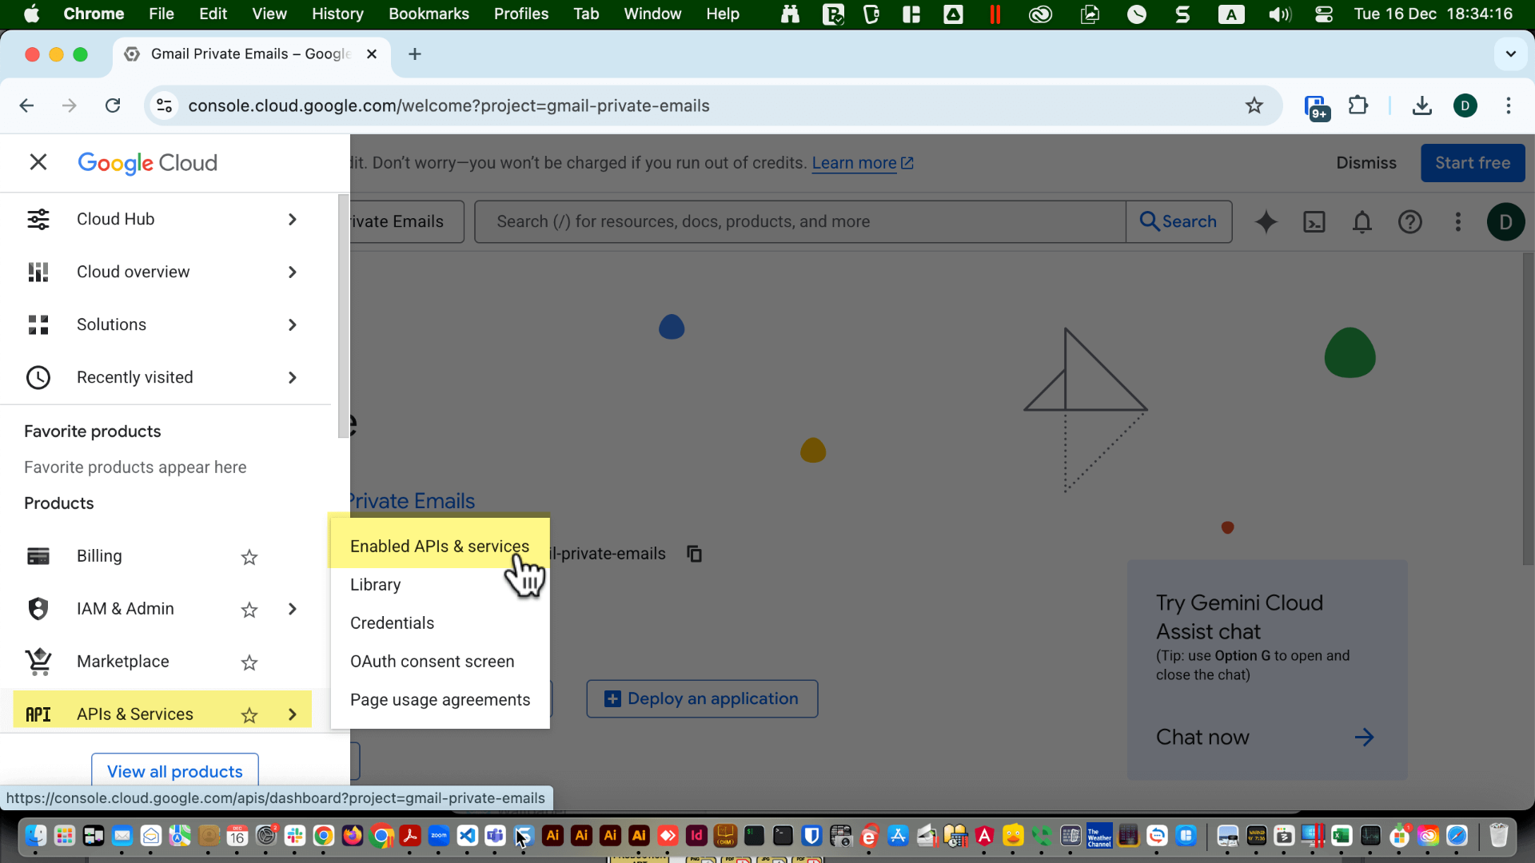Image resolution: width=1535 pixels, height=863 pixels.
Task: Open the help question mark icon
Action: pos(1409,221)
